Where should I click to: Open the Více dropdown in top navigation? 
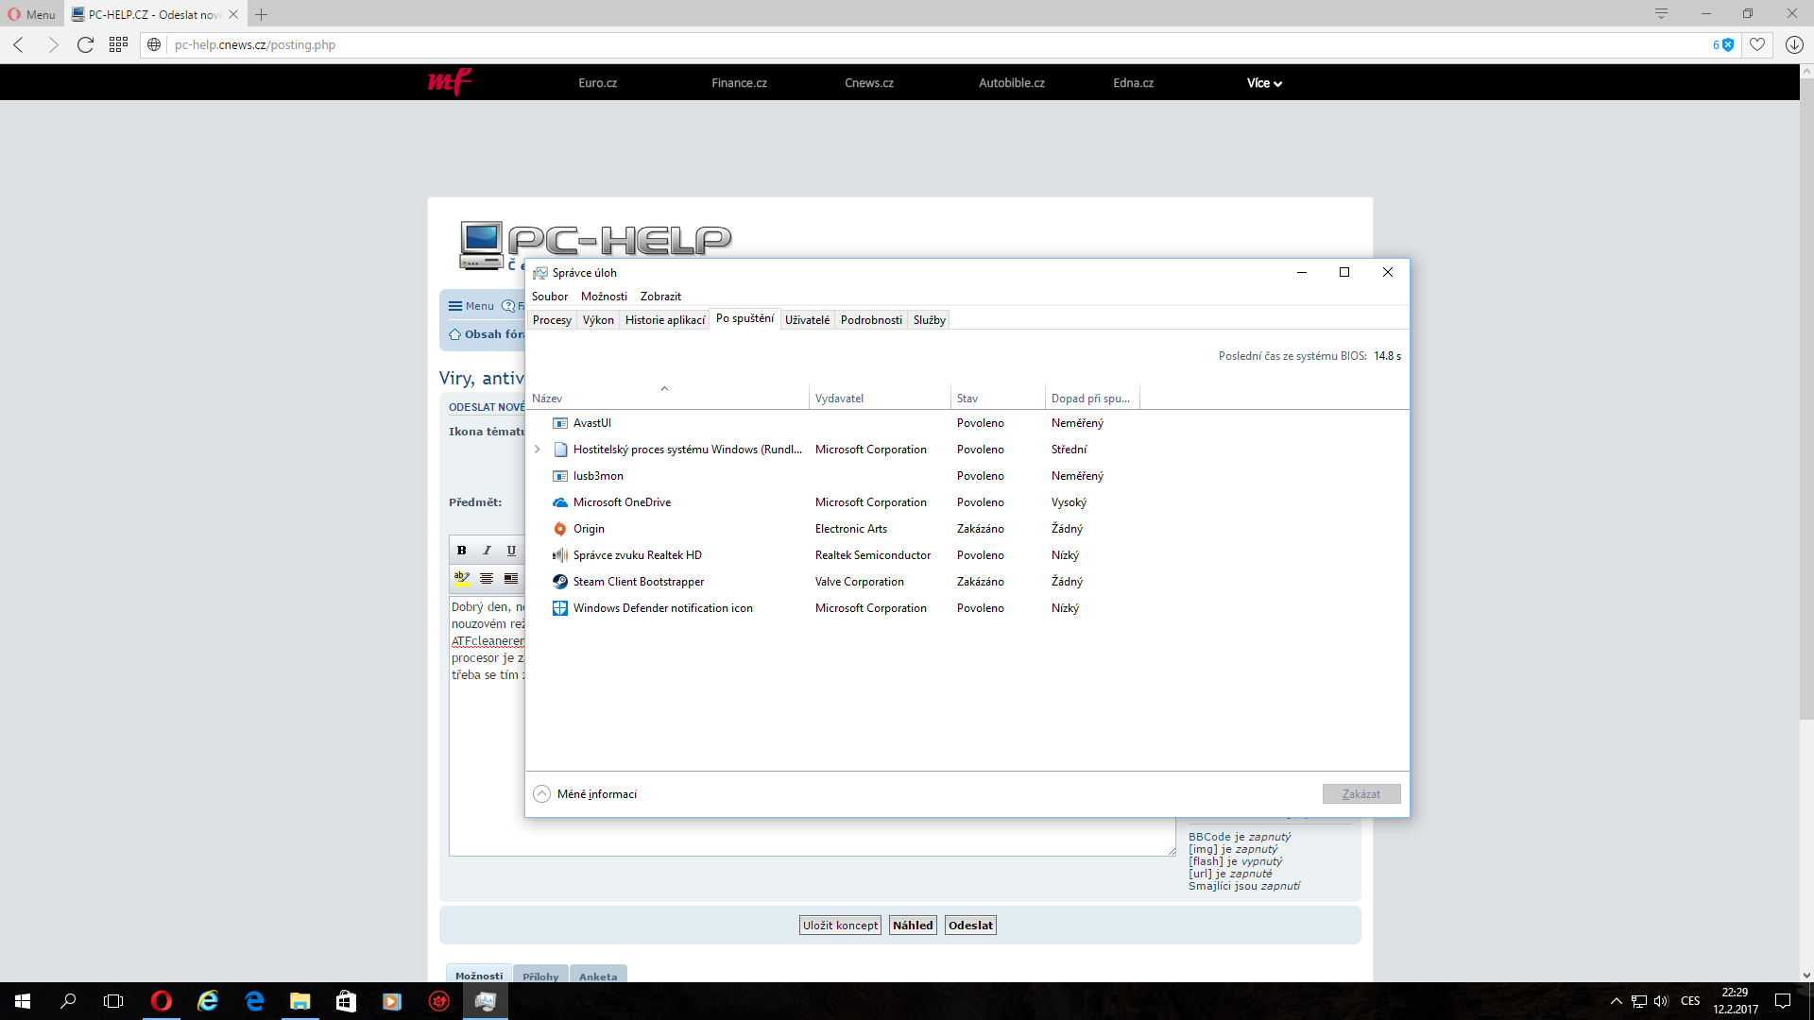point(1263,83)
